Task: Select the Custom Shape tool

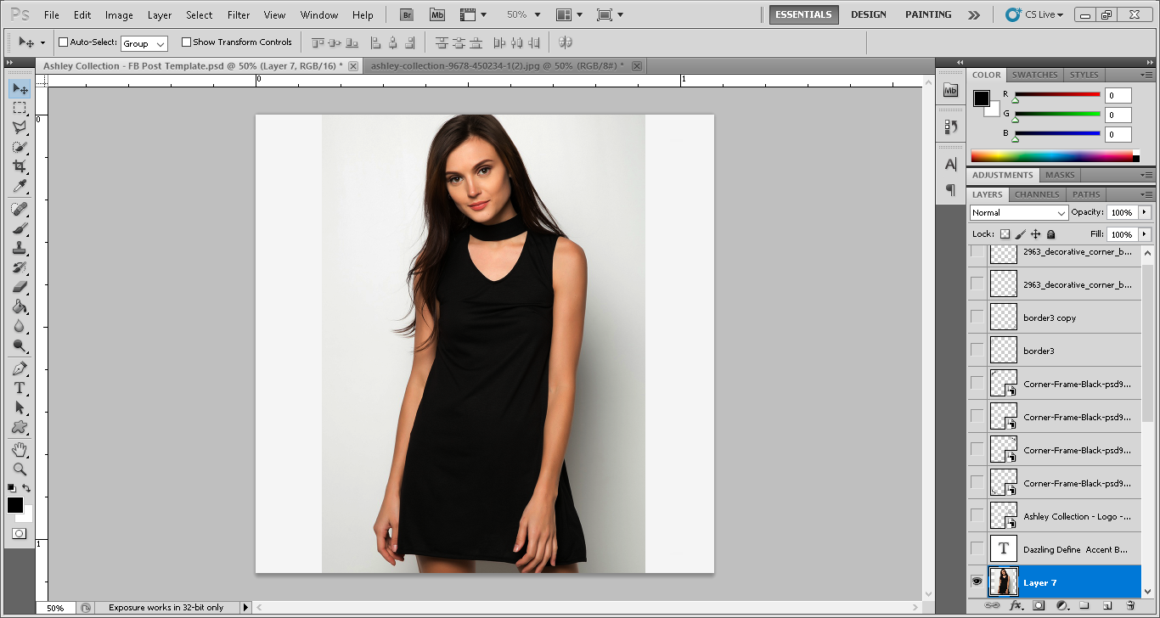Action: (x=20, y=427)
